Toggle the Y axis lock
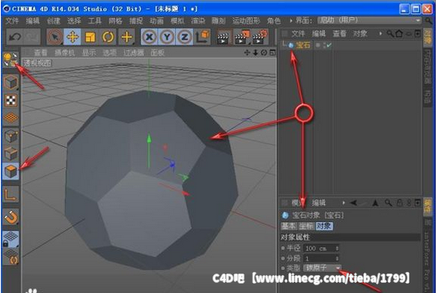 coord(167,37)
